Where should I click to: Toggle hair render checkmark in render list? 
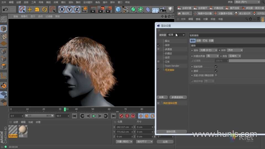tap(158, 70)
